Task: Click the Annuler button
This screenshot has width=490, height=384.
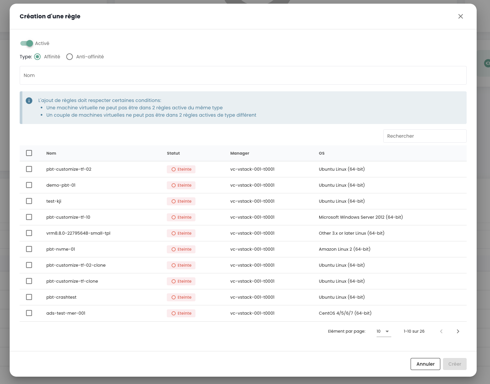Action: tap(425, 364)
